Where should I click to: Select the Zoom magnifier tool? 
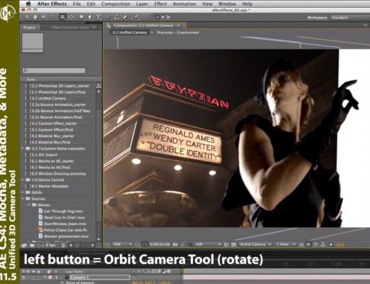[43, 17]
